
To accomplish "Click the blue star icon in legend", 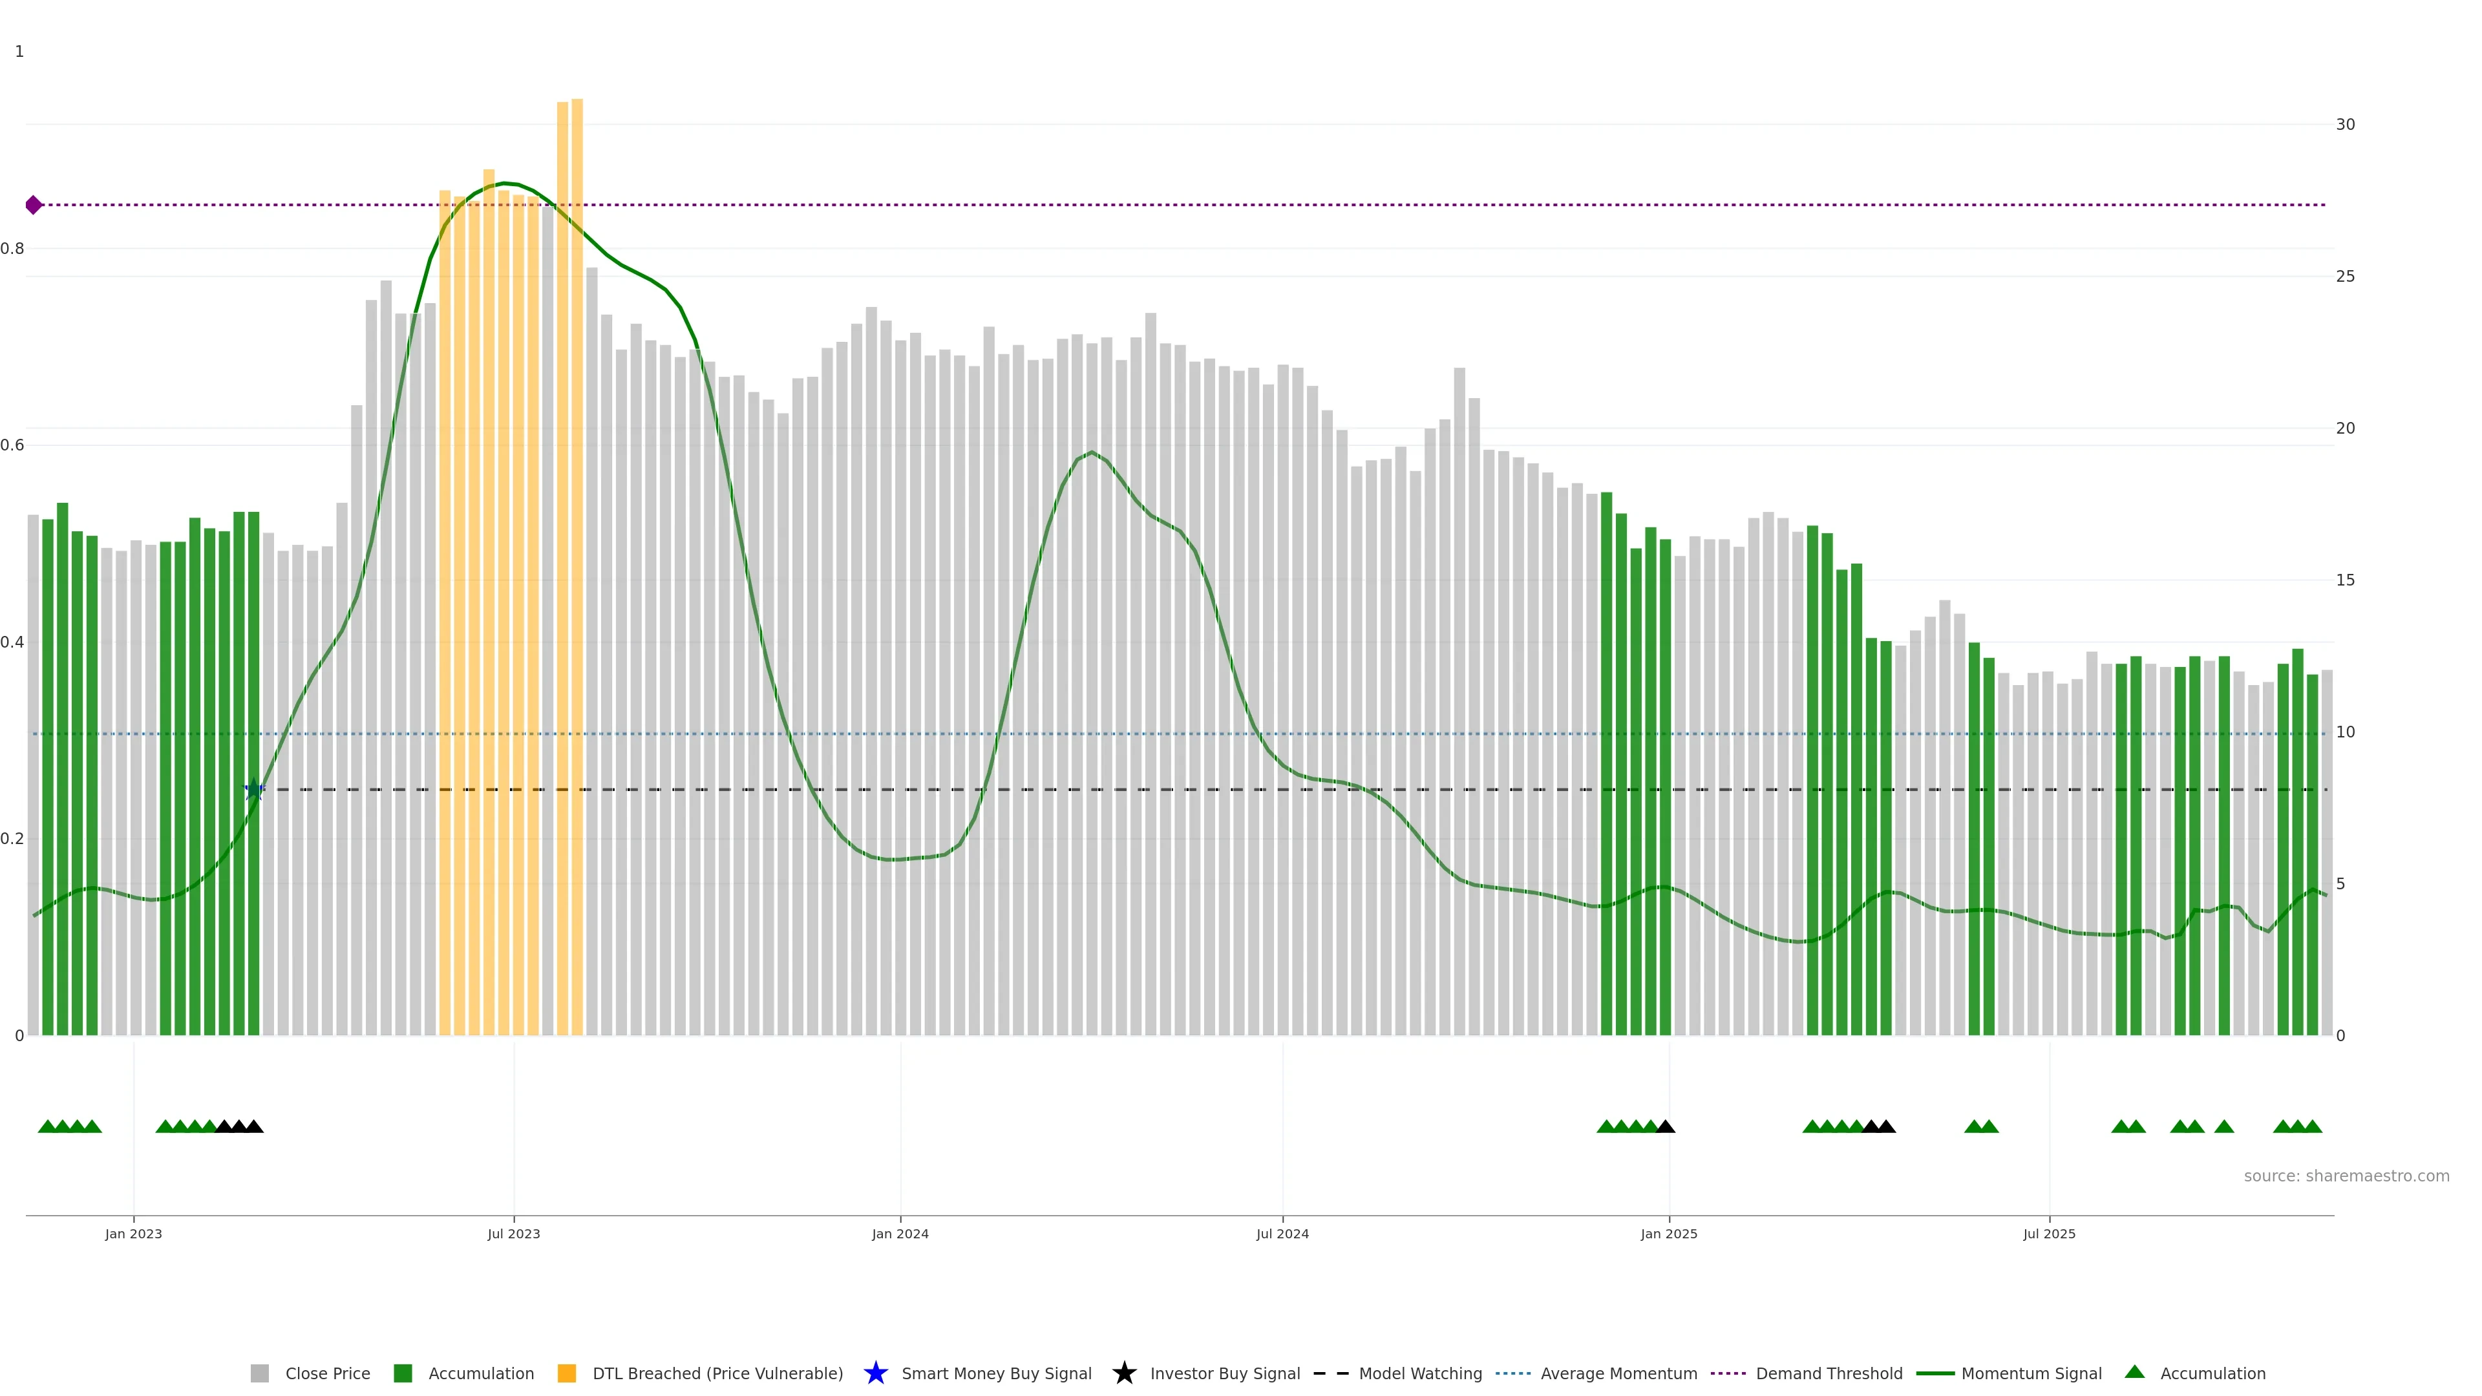I will [875, 1373].
